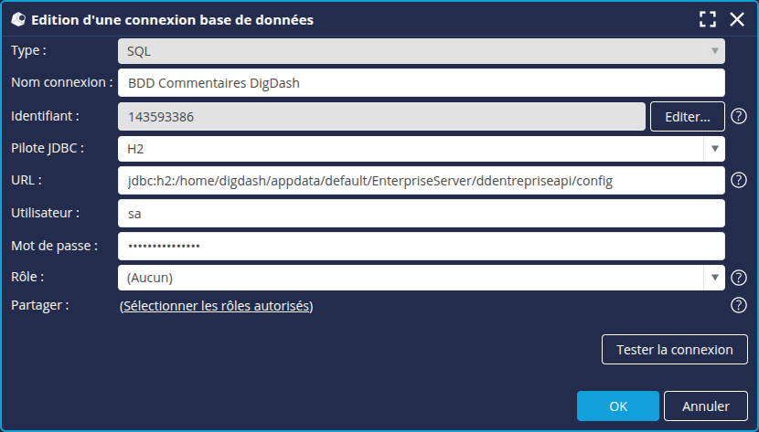Select the Utilisateur field containing sa
Image resolution: width=759 pixels, height=432 pixels.
click(421, 213)
